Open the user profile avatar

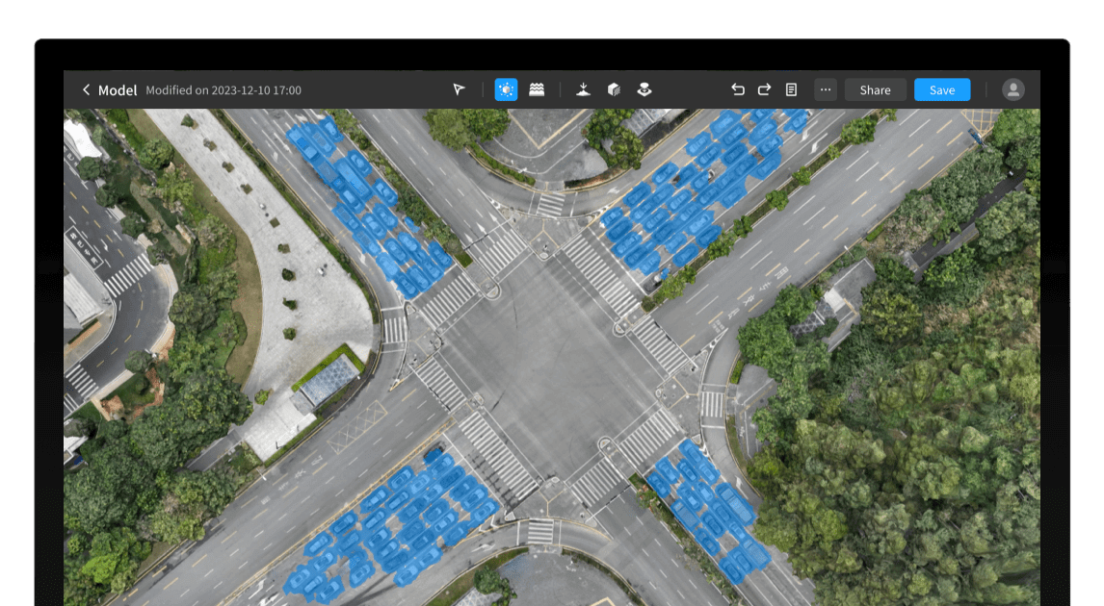point(1012,89)
